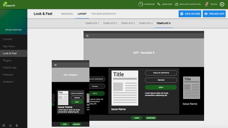The height and width of the screenshot is (128, 228).
Task: Click the add user icon in the sidebar
Action: 10,126
